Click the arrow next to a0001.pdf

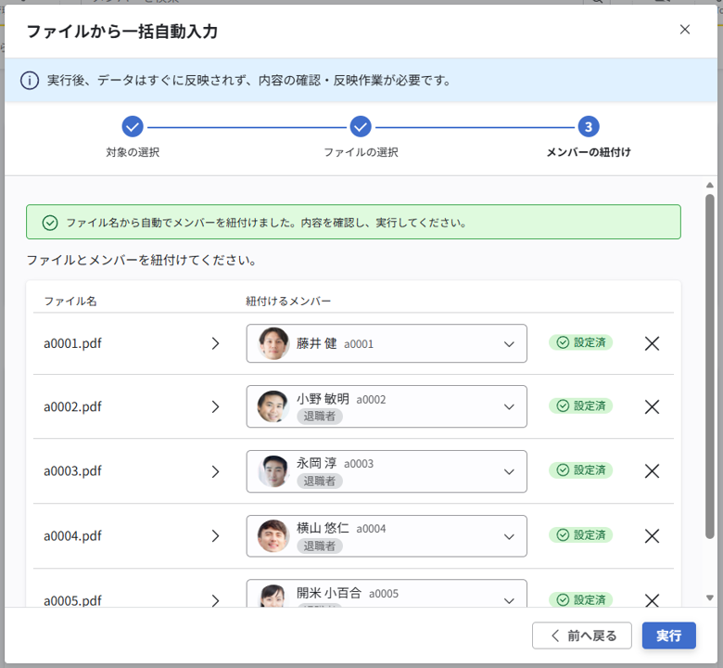click(x=215, y=343)
